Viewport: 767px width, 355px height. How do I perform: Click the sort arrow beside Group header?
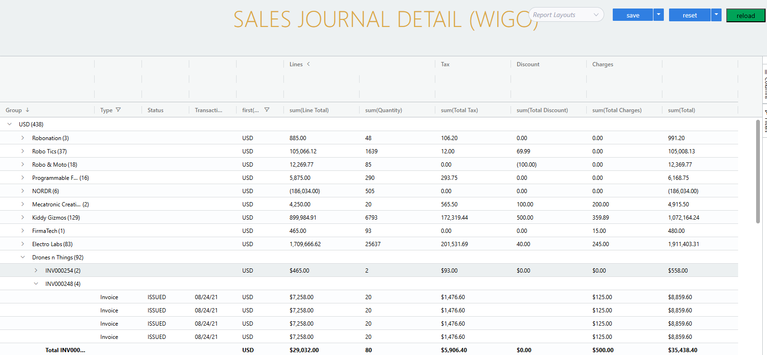pos(27,110)
